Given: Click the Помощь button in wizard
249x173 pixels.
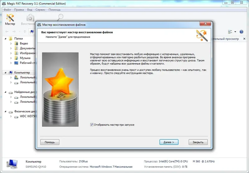Looking at the screenshot, I should [x=50, y=142].
